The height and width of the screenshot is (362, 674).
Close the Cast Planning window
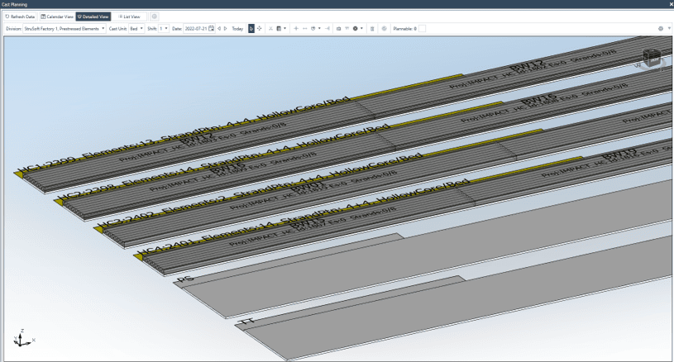pos(671,4)
